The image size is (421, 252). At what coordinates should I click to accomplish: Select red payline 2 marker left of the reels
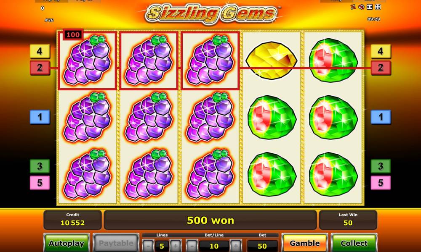[40, 68]
